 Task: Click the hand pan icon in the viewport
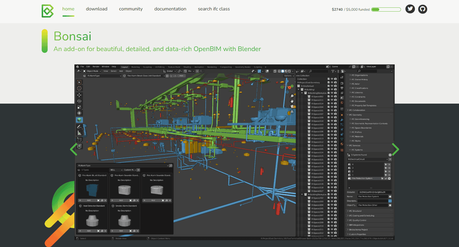pyautogui.click(x=292, y=101)
